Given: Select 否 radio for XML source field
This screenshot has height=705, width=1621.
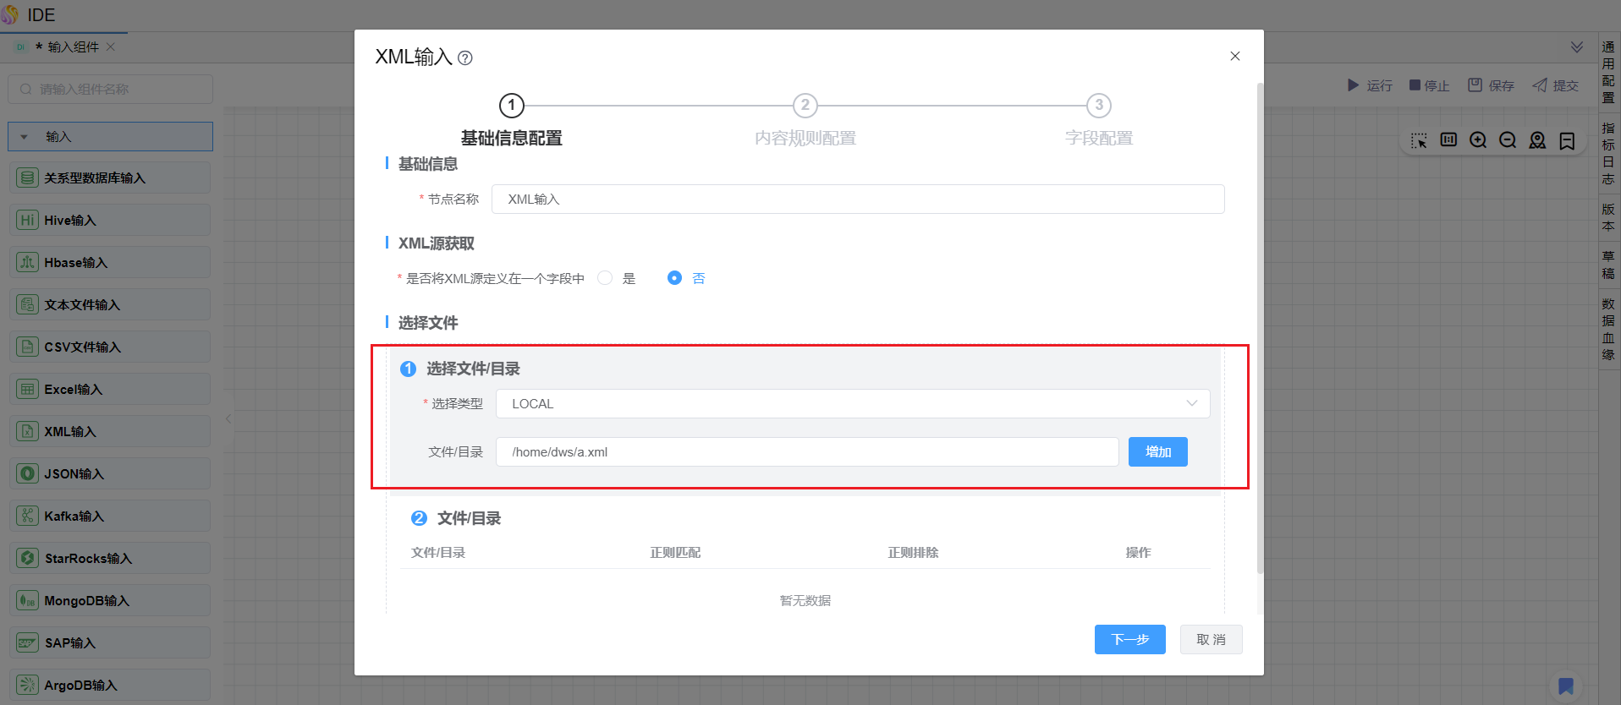Looking at the screenshot, I should [674, 278].
